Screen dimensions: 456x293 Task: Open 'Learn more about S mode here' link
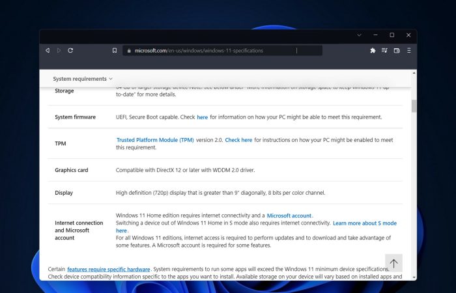(x=365, y=223)
